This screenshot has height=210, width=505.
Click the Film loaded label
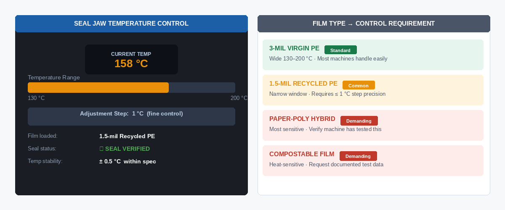tap(43, 136)
